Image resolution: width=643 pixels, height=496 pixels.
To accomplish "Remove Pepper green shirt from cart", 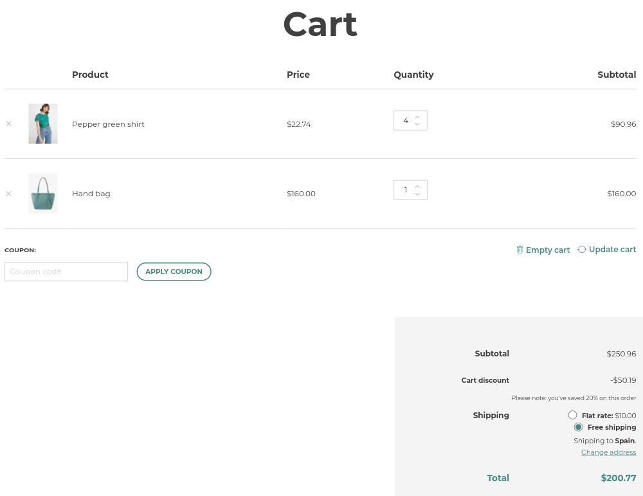I will point(8,124).
